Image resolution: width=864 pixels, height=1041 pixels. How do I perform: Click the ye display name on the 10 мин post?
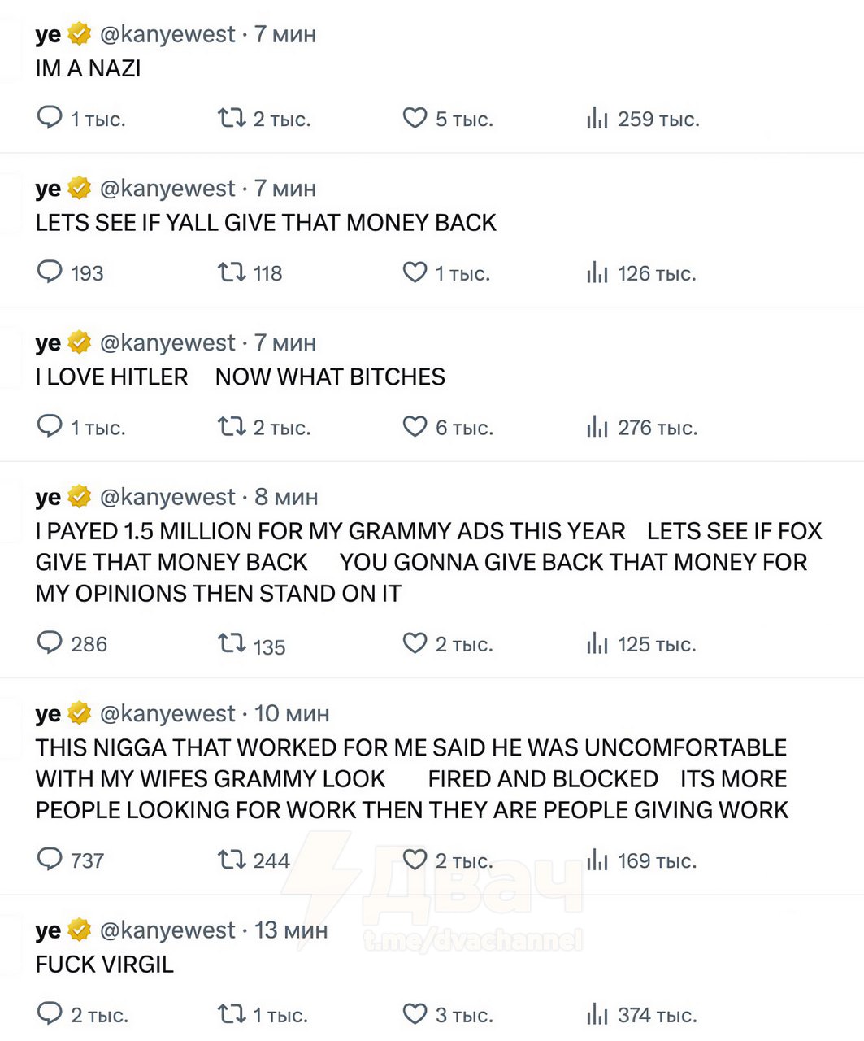48,714
